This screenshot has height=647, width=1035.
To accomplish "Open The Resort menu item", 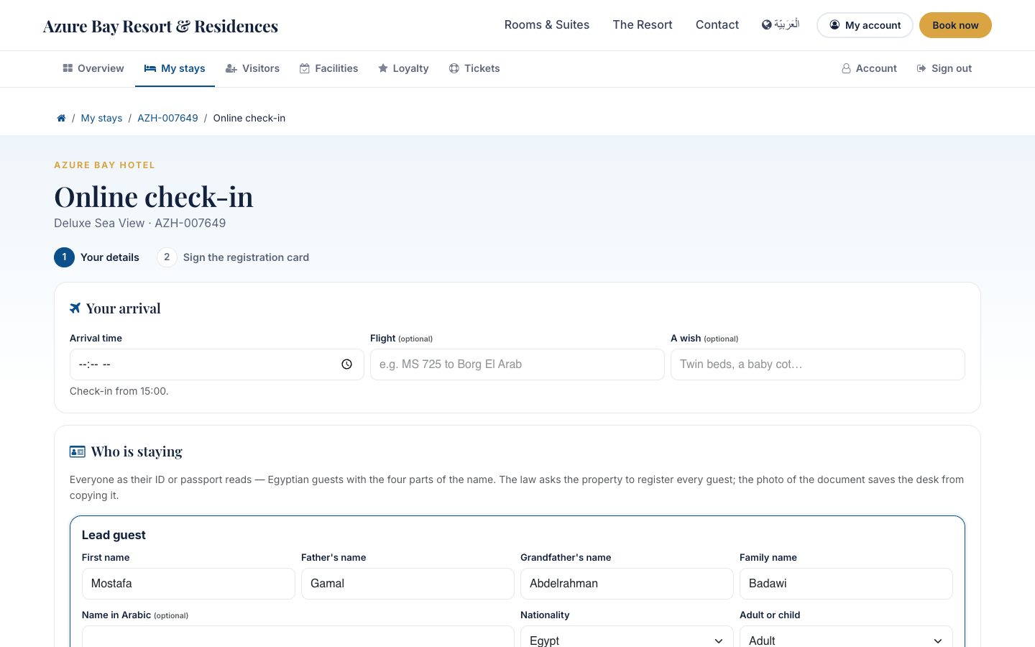I will 643,24.
